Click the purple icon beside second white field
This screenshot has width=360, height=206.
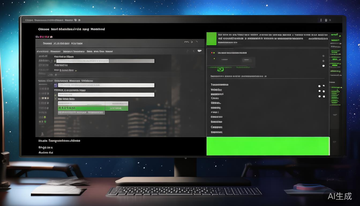tap(56, 85)
